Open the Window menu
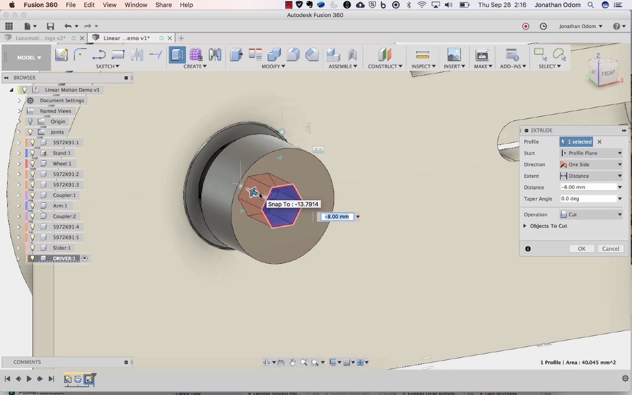Screen dimensions: 632x395 136,5
